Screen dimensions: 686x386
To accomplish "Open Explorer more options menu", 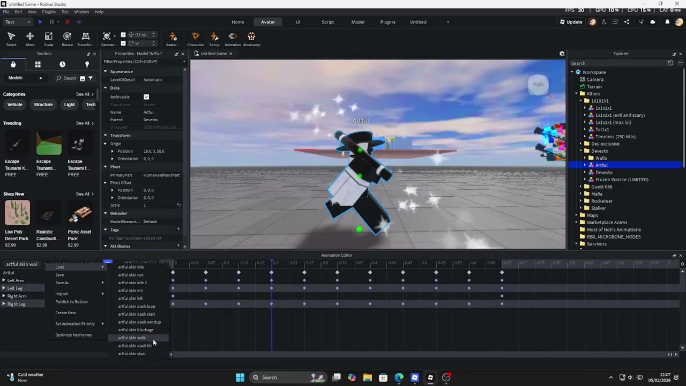I will click(x=681, y=63).
